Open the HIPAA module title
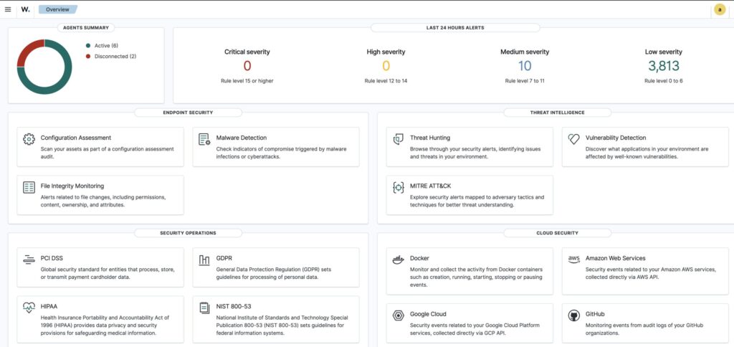734x347 pixels. (49, 306)
